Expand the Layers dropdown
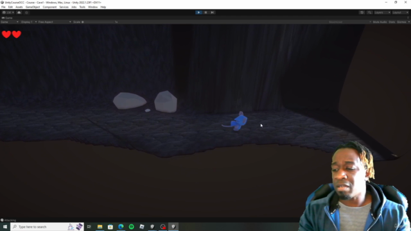The width and height of the screenshot is (411, 231). pos(382,12)
